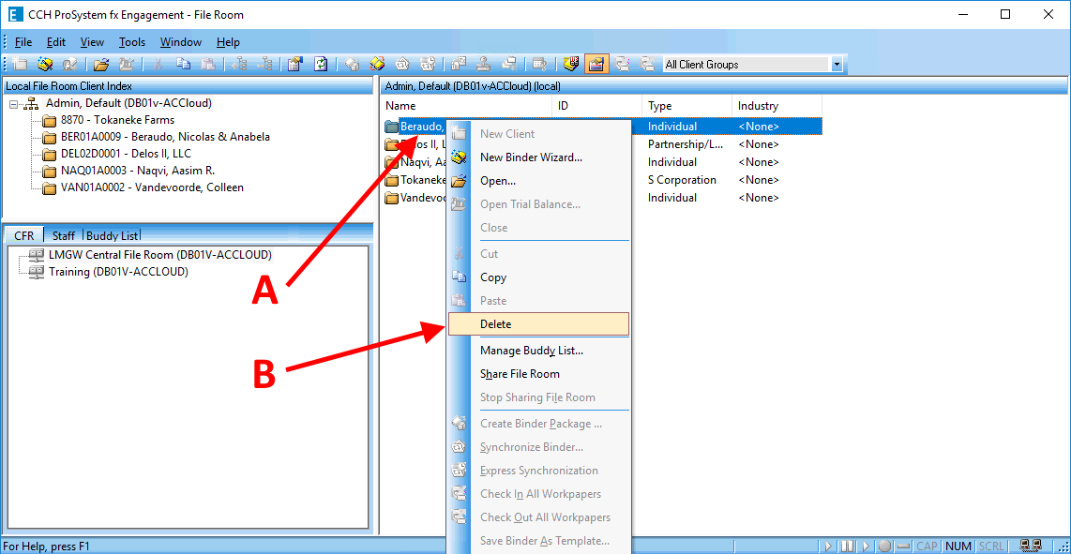Select DEL02D0001 - Delos II, LLC
Viewport: 1071px width, 554px height.
pyautogui.click(x=126, y=154)
